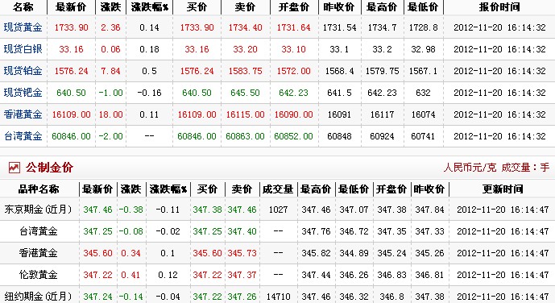Select the 1583.75 sell price cell
The image size is (555, 303).
pyautogui.click(x=246, y=71)
